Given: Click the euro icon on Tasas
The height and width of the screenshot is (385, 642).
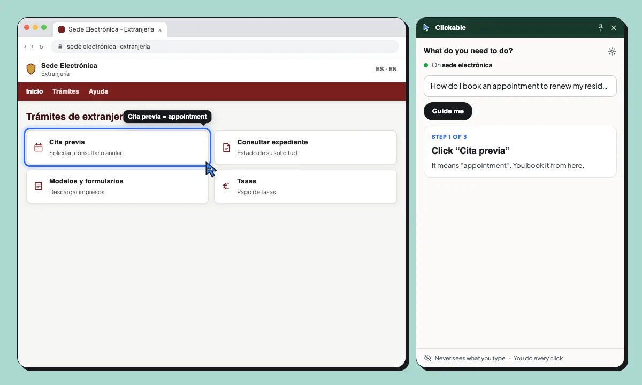Looking at the screenshot, I should click(x=226, y=186).
